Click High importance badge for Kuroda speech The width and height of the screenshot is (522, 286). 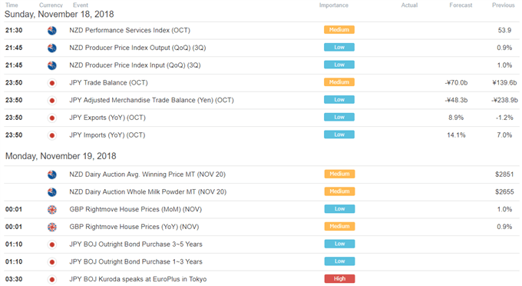339,278
